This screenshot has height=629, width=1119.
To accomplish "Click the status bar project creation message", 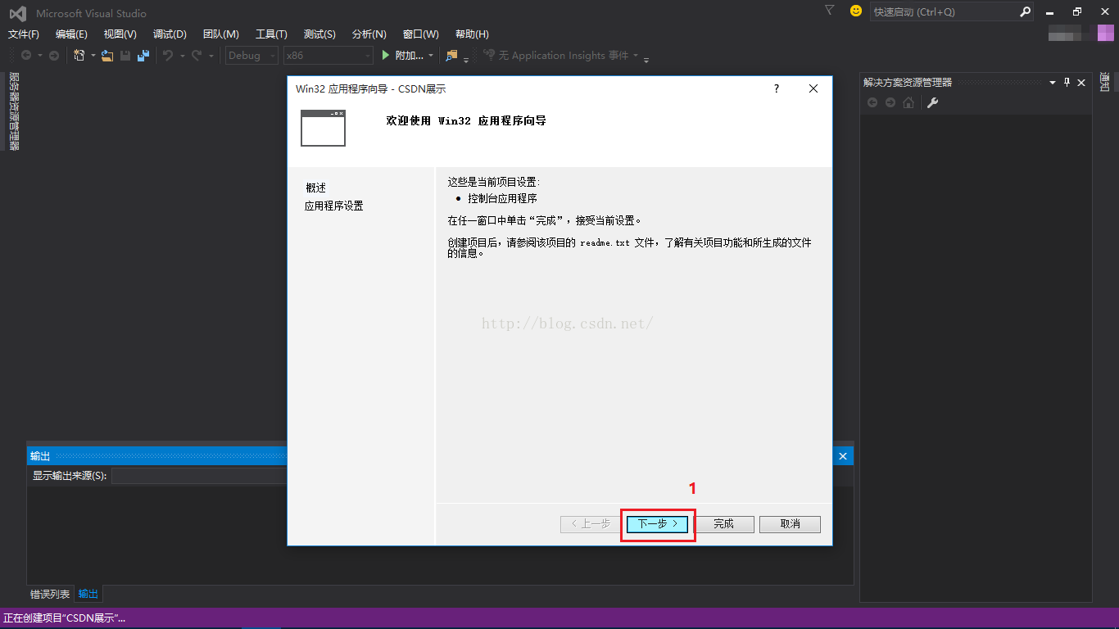I will click(x=65, y=618).
